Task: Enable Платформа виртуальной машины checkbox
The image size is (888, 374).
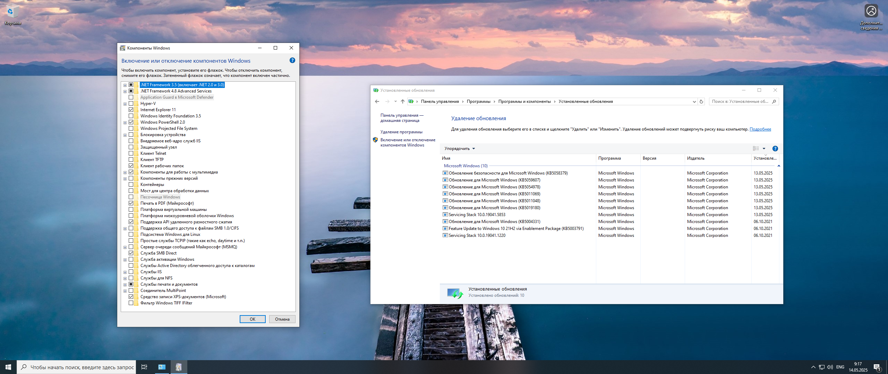Action: pyautogui.click(x=131, y=210)
